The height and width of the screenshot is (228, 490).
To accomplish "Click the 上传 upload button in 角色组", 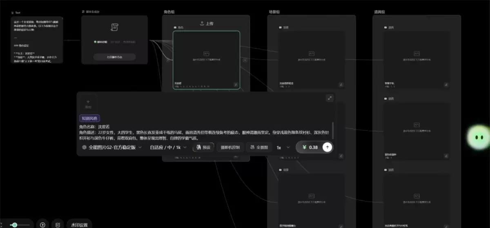I will [206, 24].
